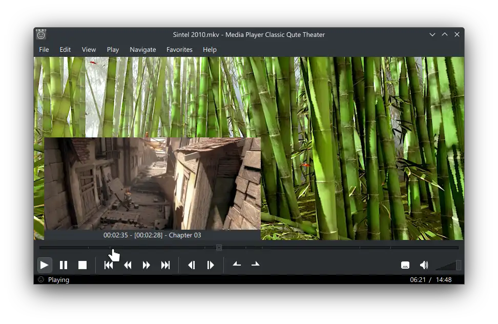This screenshot has height=324, width=498.
Task: Mute audio using the speaker icon
Action: click(424, 265)
